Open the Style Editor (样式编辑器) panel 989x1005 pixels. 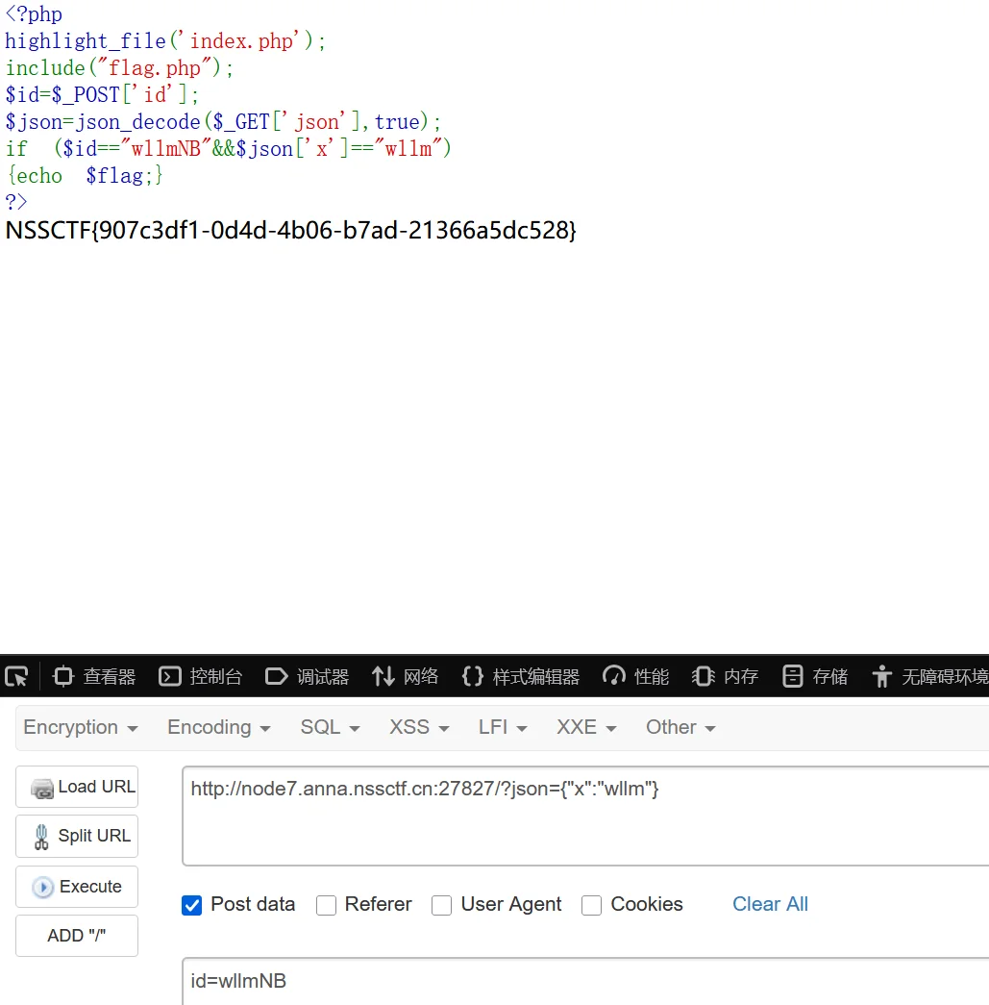coord(521,676)
